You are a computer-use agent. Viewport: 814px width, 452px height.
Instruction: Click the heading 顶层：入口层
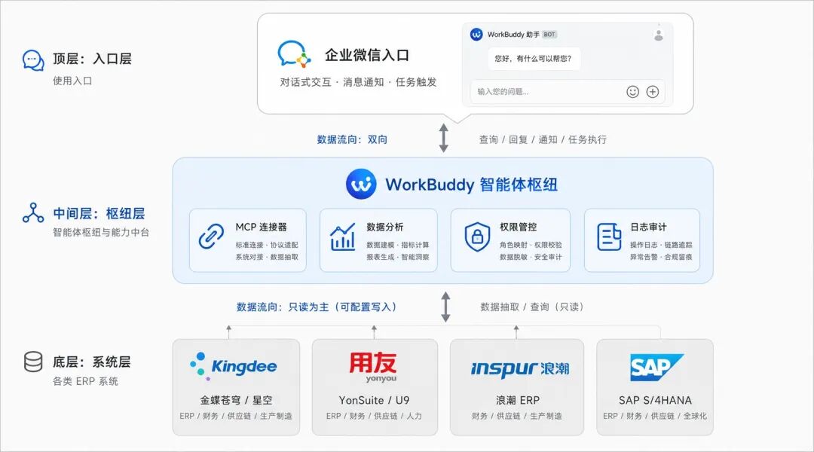92,59
